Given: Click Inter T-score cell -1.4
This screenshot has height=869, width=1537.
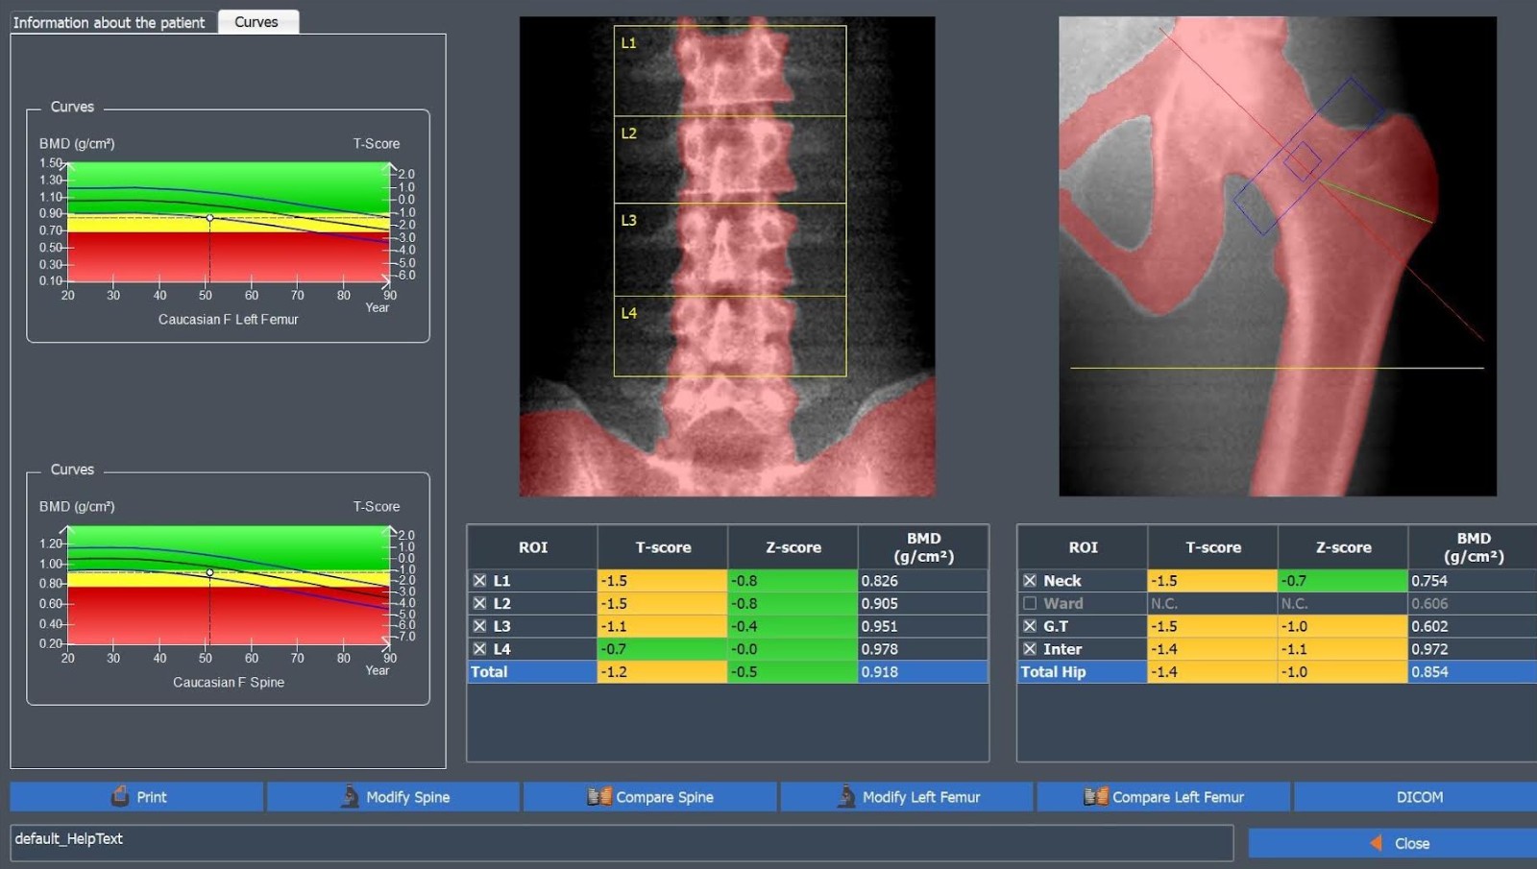Looking at the screenshot, I should [1213, 649].
